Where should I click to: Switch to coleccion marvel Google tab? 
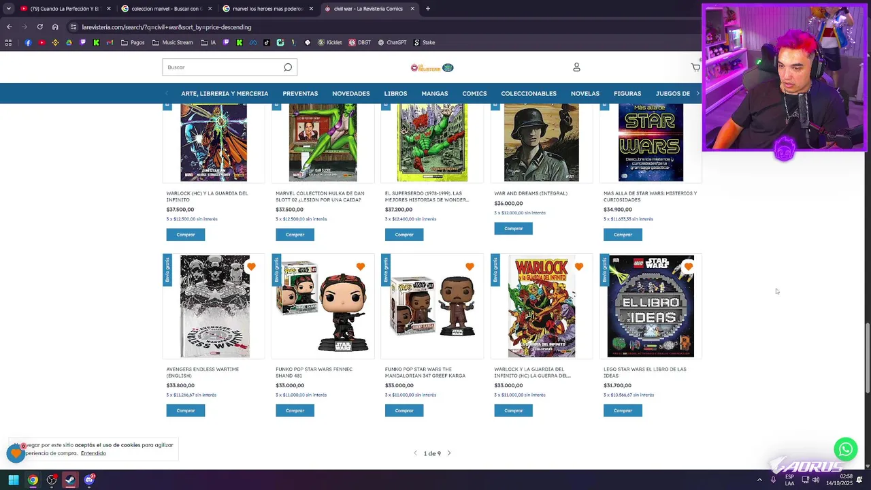[165, 9]
